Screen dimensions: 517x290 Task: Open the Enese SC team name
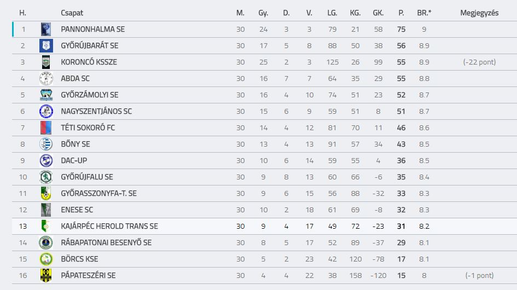click(77, 210)
